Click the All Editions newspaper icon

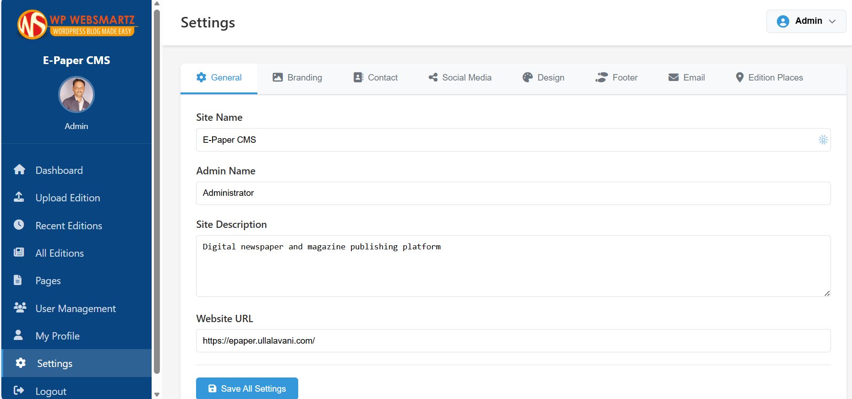[19, 253]
